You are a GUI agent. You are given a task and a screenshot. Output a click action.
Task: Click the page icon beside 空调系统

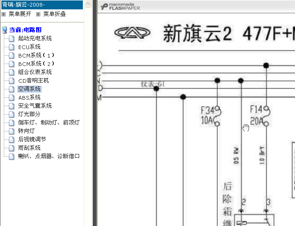(12, 89)
